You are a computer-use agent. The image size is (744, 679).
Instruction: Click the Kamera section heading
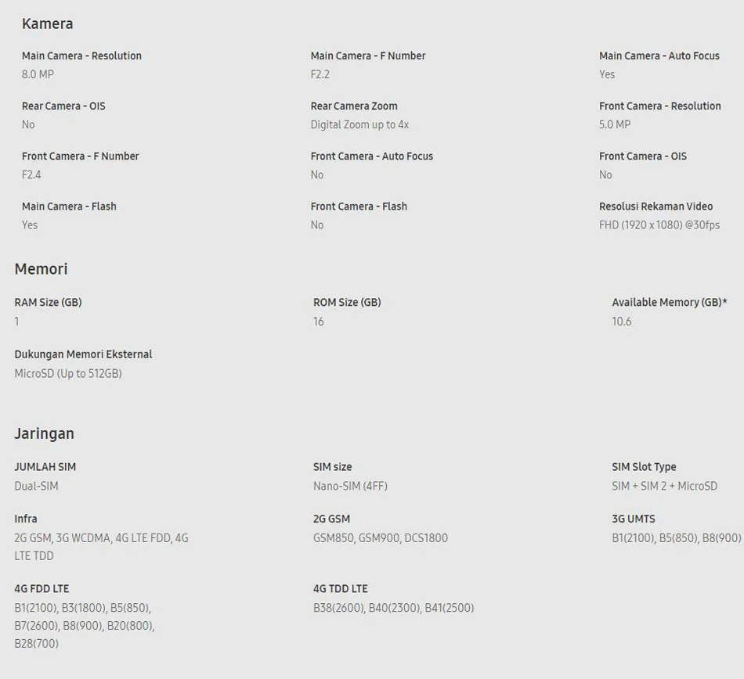pyautogui.click(x=48, y=23)
